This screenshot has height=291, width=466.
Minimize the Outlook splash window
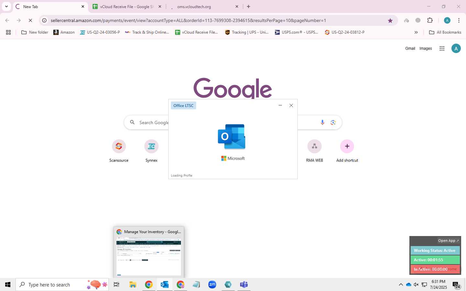point(280,105)
